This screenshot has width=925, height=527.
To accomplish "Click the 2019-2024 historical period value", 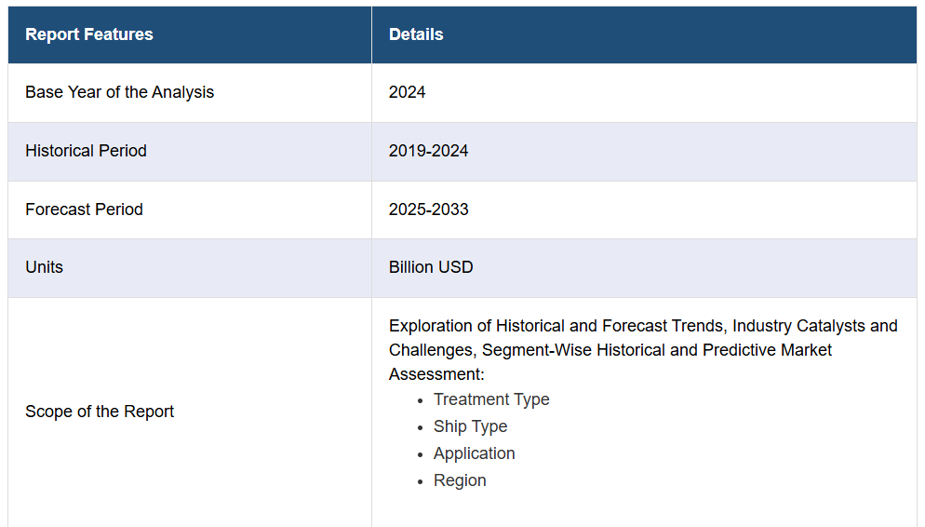I will pos(428,151).
